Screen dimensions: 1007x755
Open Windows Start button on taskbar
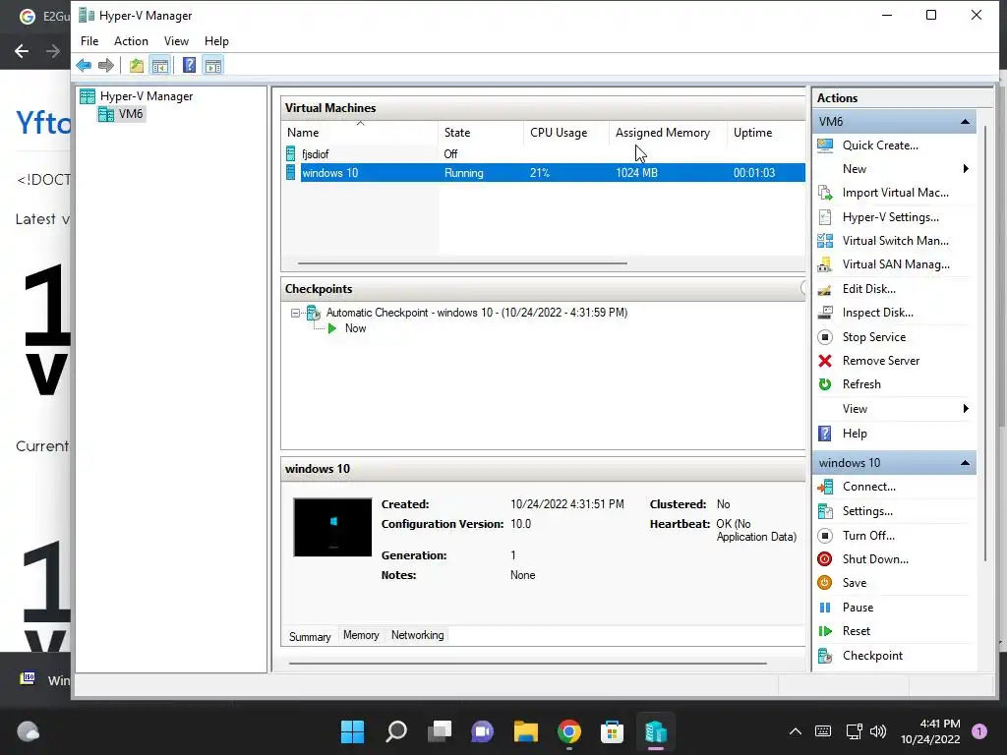tap(352, 731)
